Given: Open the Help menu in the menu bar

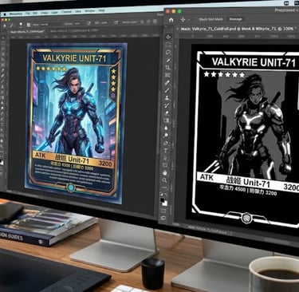Looking at the screenshot, I should tap(101, 10).
